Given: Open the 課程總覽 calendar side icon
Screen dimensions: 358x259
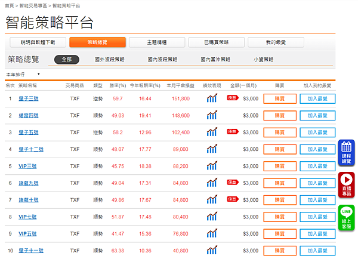Looking at the screenshot, I should [346, 153].
